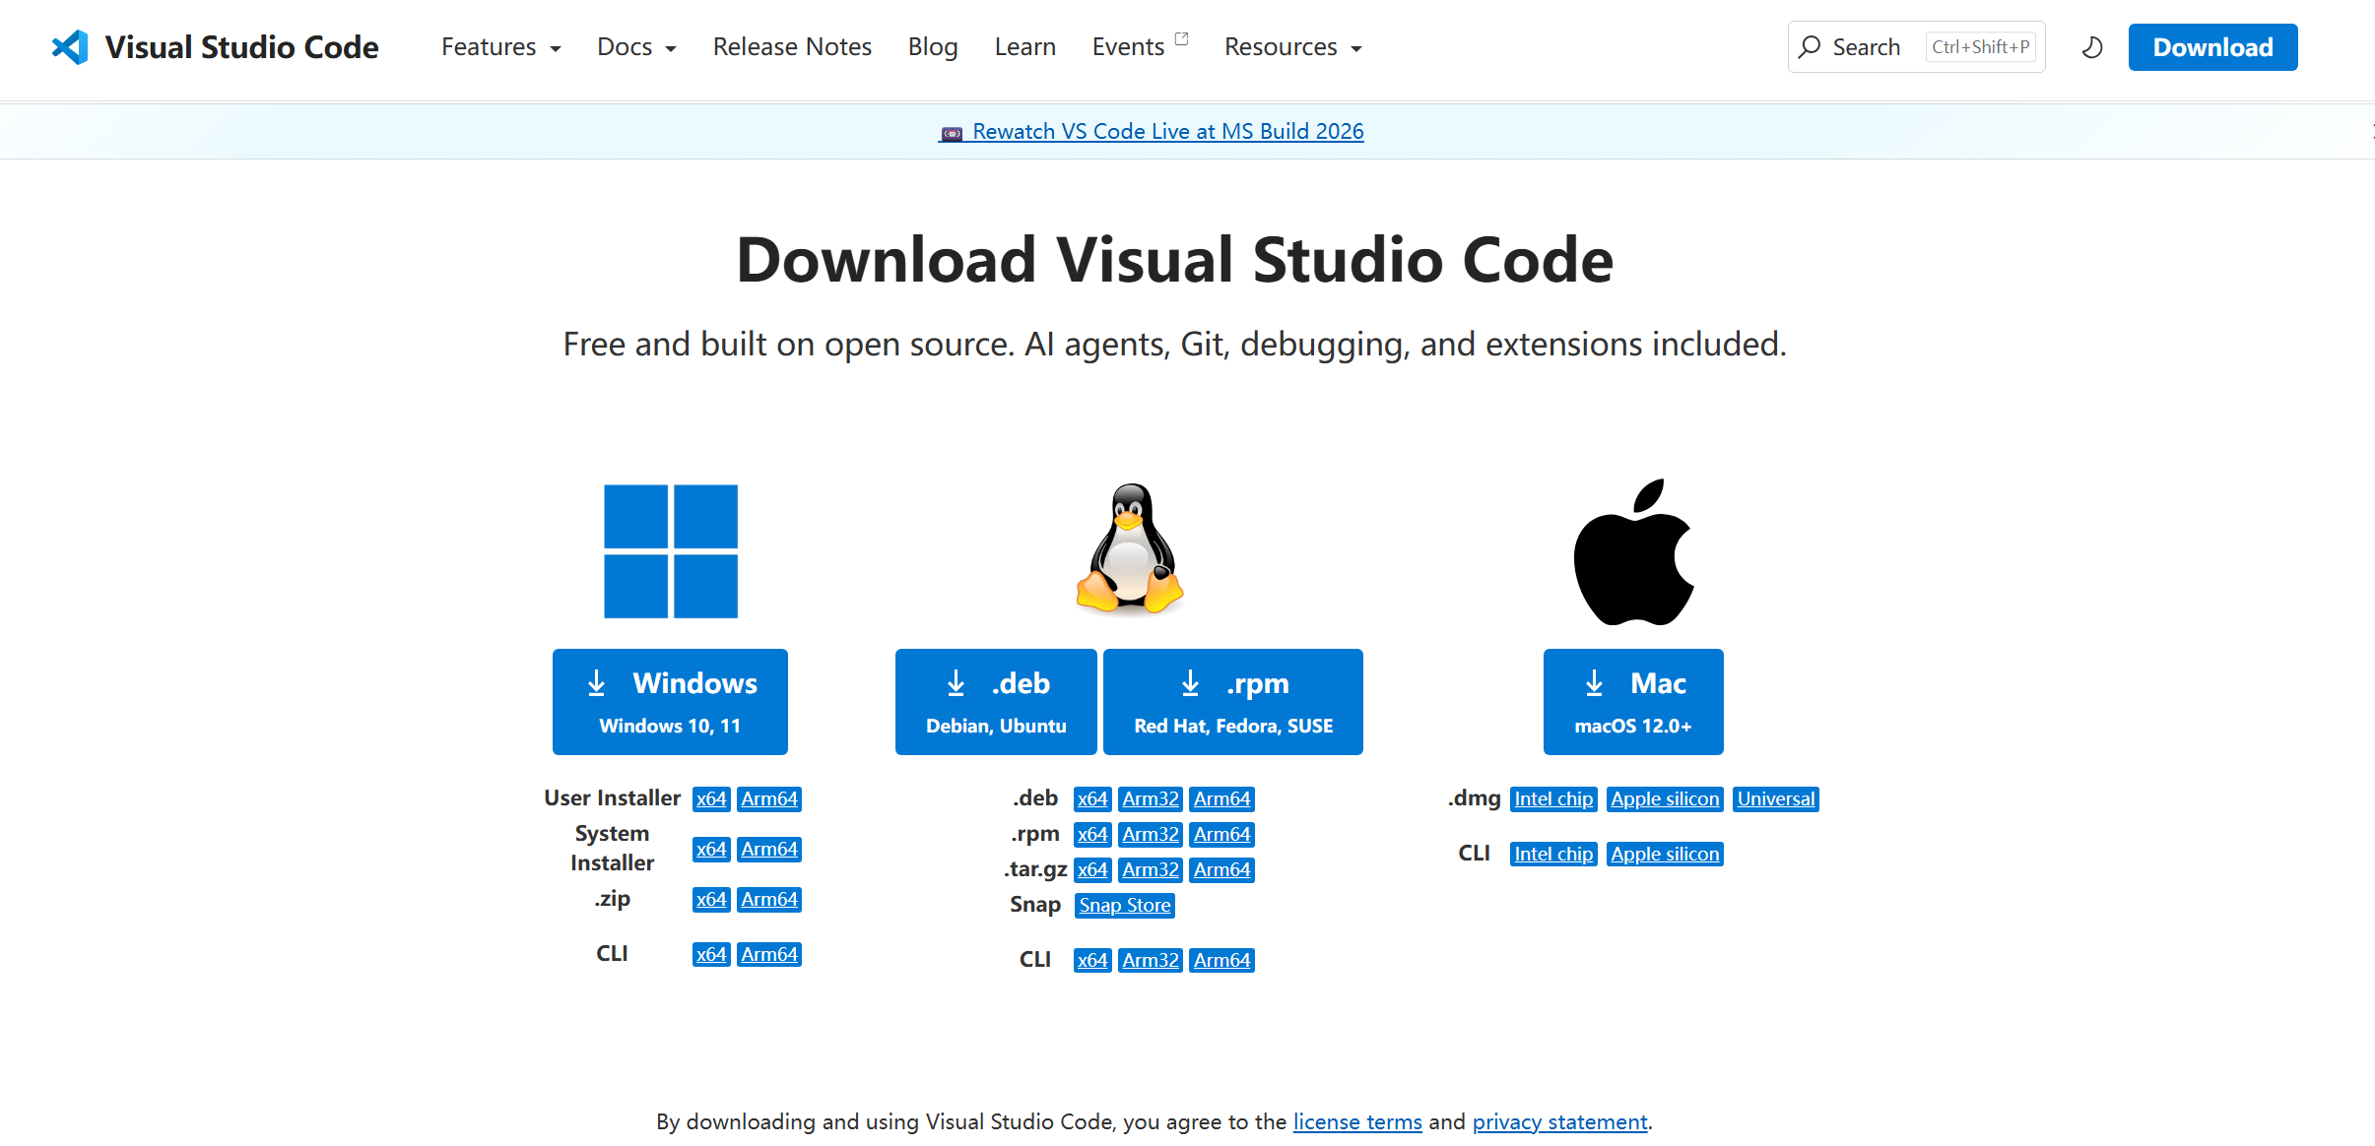Select Linux CLI x64 link
This screenshot has height=1146, width=2375.
1092,960
